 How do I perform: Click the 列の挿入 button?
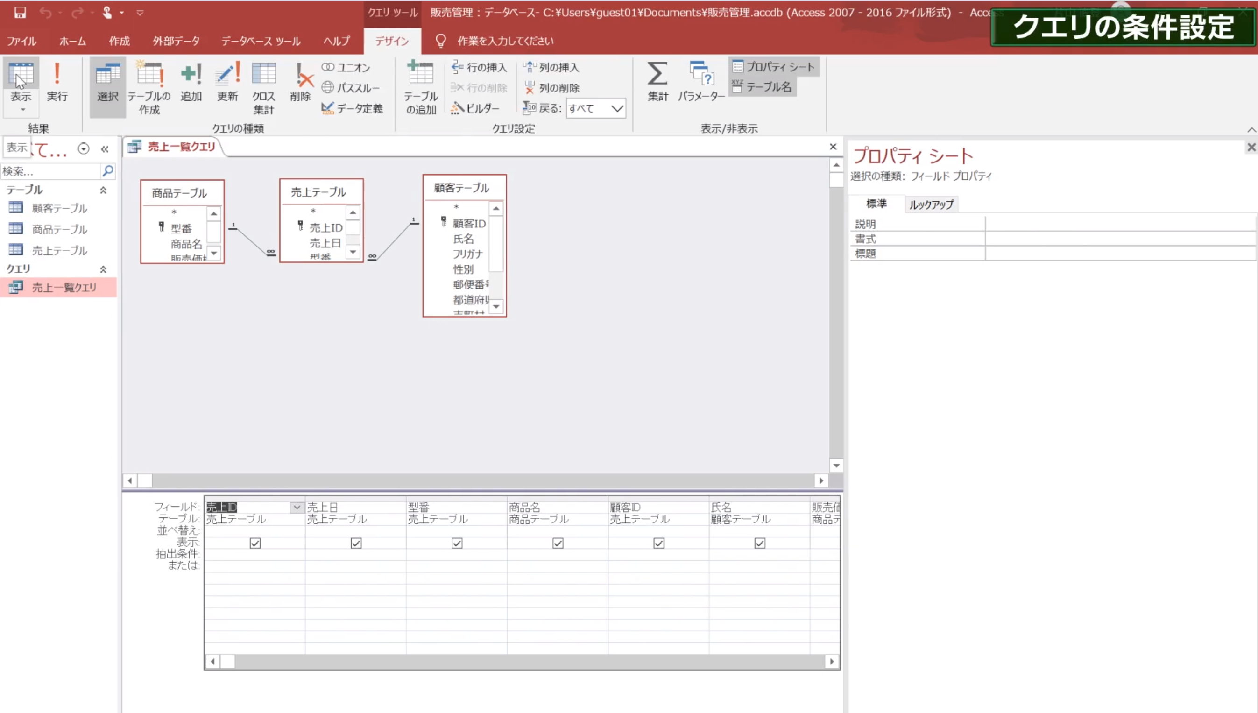click(x=551, y=67)
